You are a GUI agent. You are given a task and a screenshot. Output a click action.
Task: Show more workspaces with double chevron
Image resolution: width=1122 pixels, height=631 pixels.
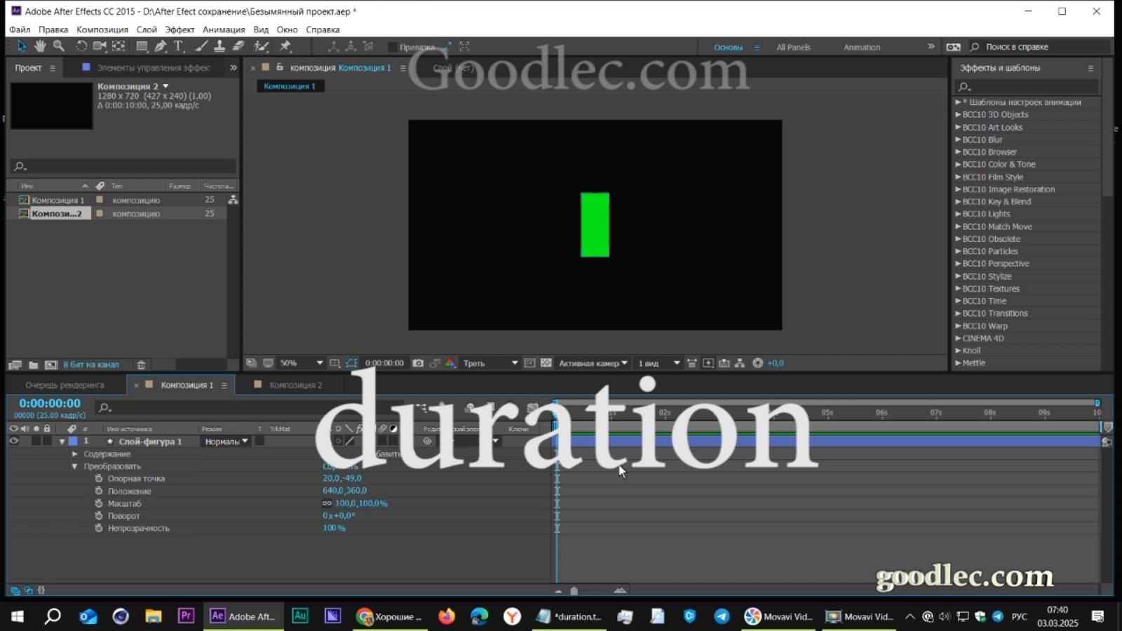[x=931, y=46]
